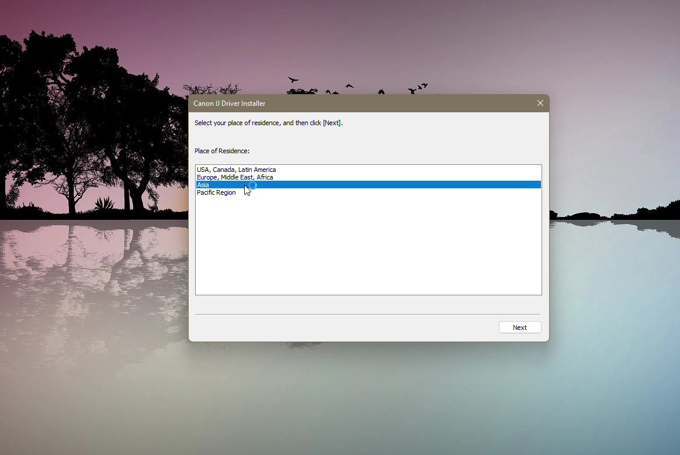Viewport: 680px width, 455px height.
Task: Choose "Europe, Middle East, Africa" as residence
Action: 368,177
